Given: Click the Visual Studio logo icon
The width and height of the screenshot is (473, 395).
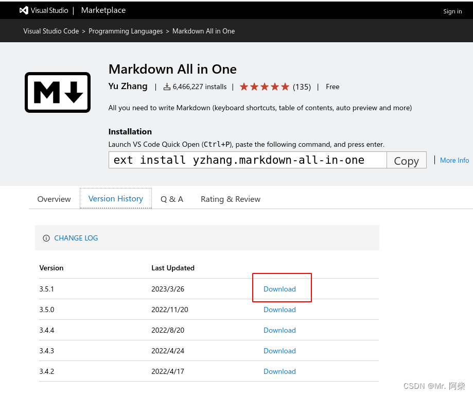Looking at the screenshot, I should 24,10.
